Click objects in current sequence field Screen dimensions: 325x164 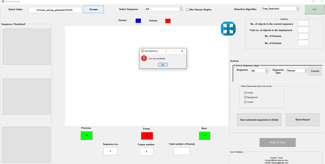pos(303,23)
